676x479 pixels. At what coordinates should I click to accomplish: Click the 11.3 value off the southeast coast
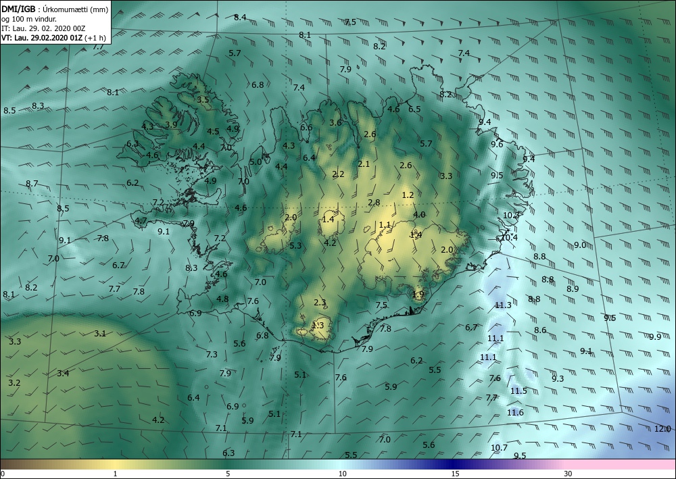[x=503, y=305]
